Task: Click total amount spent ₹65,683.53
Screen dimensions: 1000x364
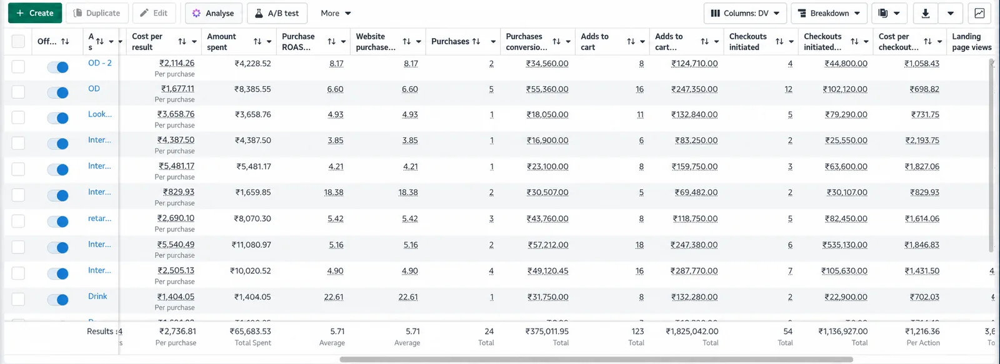Action: point(251,332)
